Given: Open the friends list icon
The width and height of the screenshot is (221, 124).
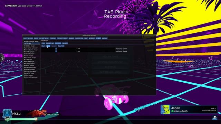Looking at the screenshot, I should (x=215, y=117).
